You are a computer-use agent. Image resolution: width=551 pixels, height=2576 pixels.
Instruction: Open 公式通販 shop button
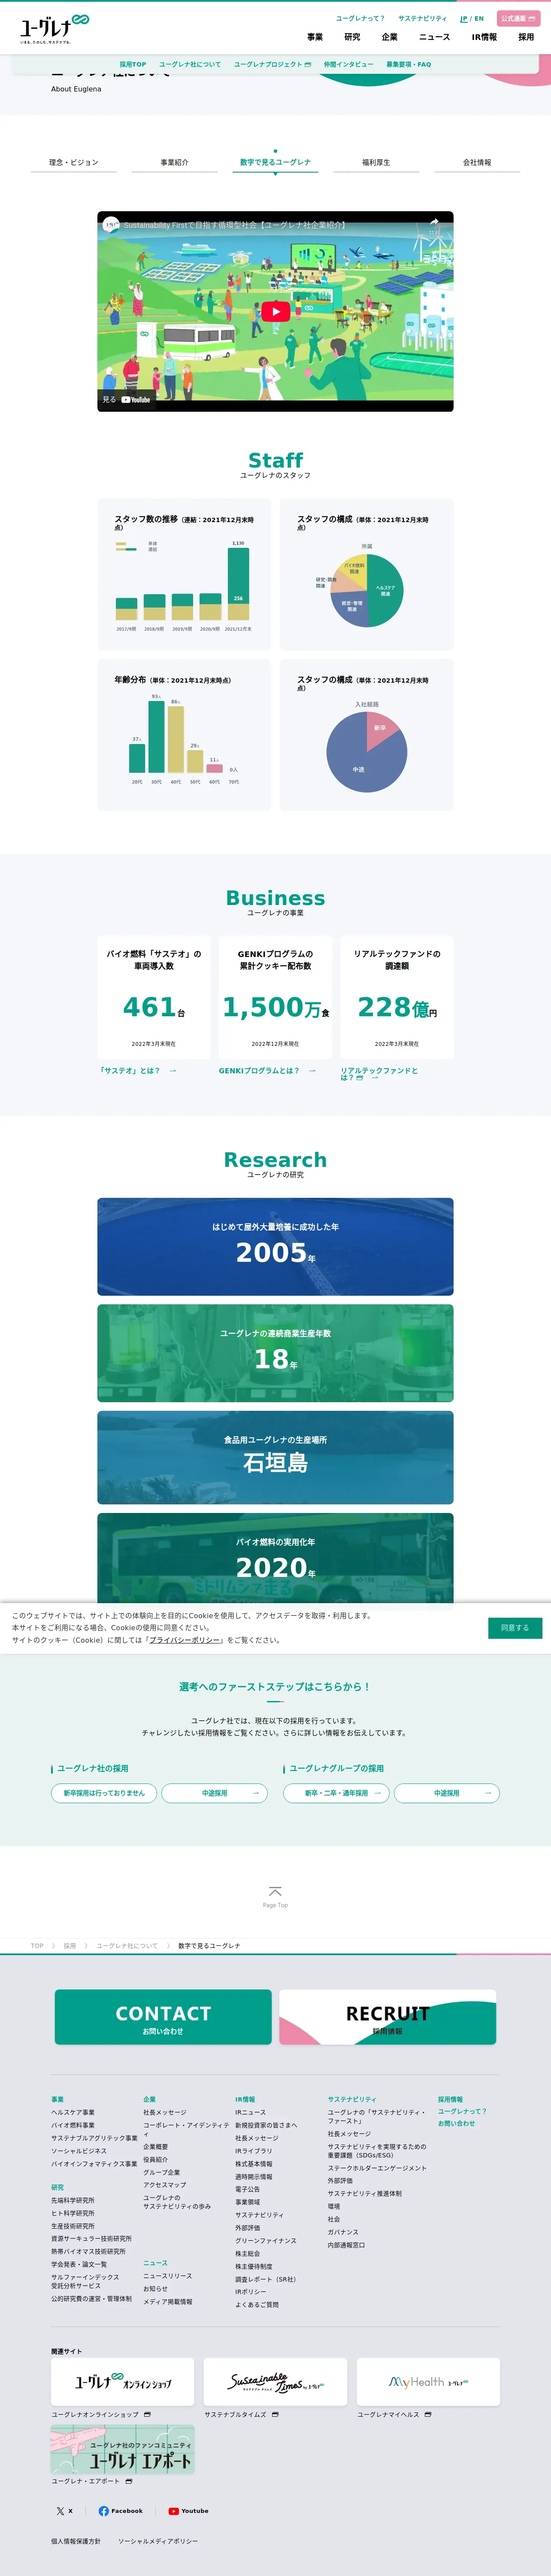518,18
